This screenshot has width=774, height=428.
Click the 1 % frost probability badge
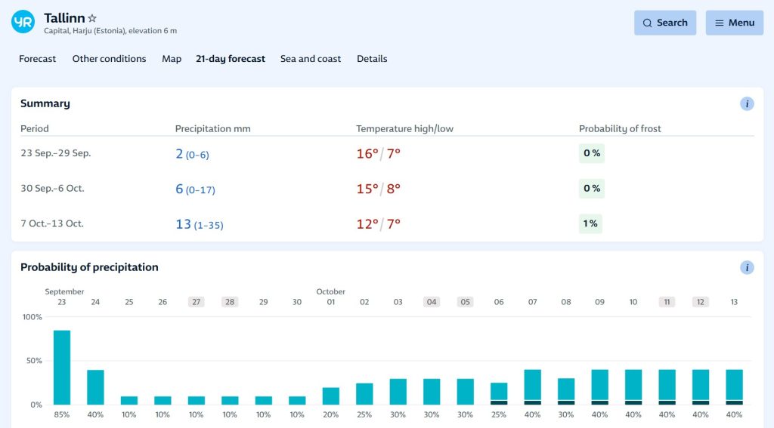point(590,223)
